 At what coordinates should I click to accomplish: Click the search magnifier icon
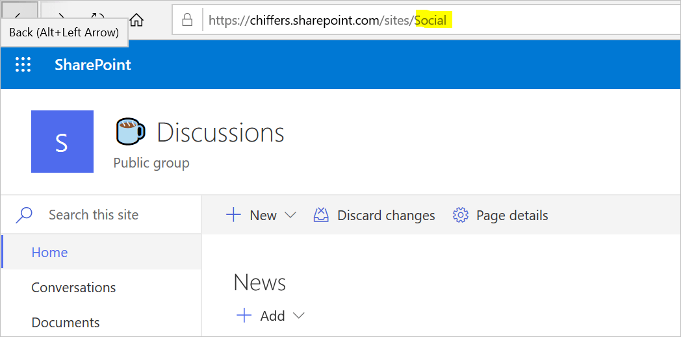click(x=24, y=215)
